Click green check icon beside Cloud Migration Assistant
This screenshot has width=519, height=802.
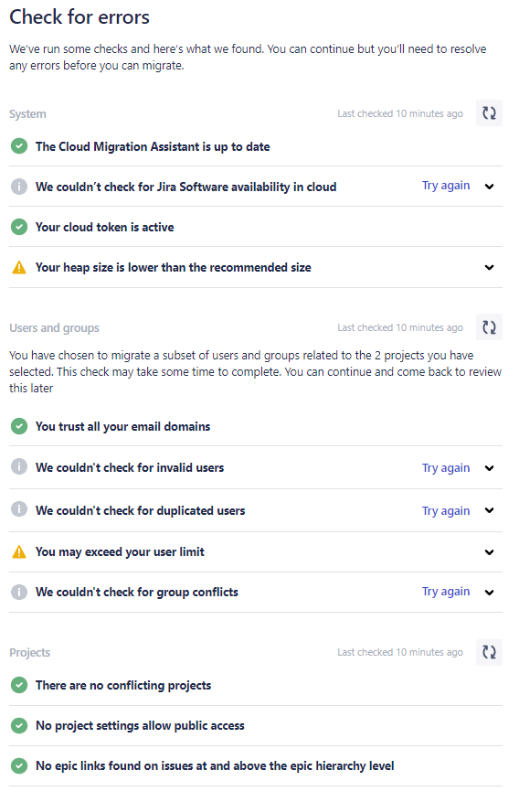19,146
